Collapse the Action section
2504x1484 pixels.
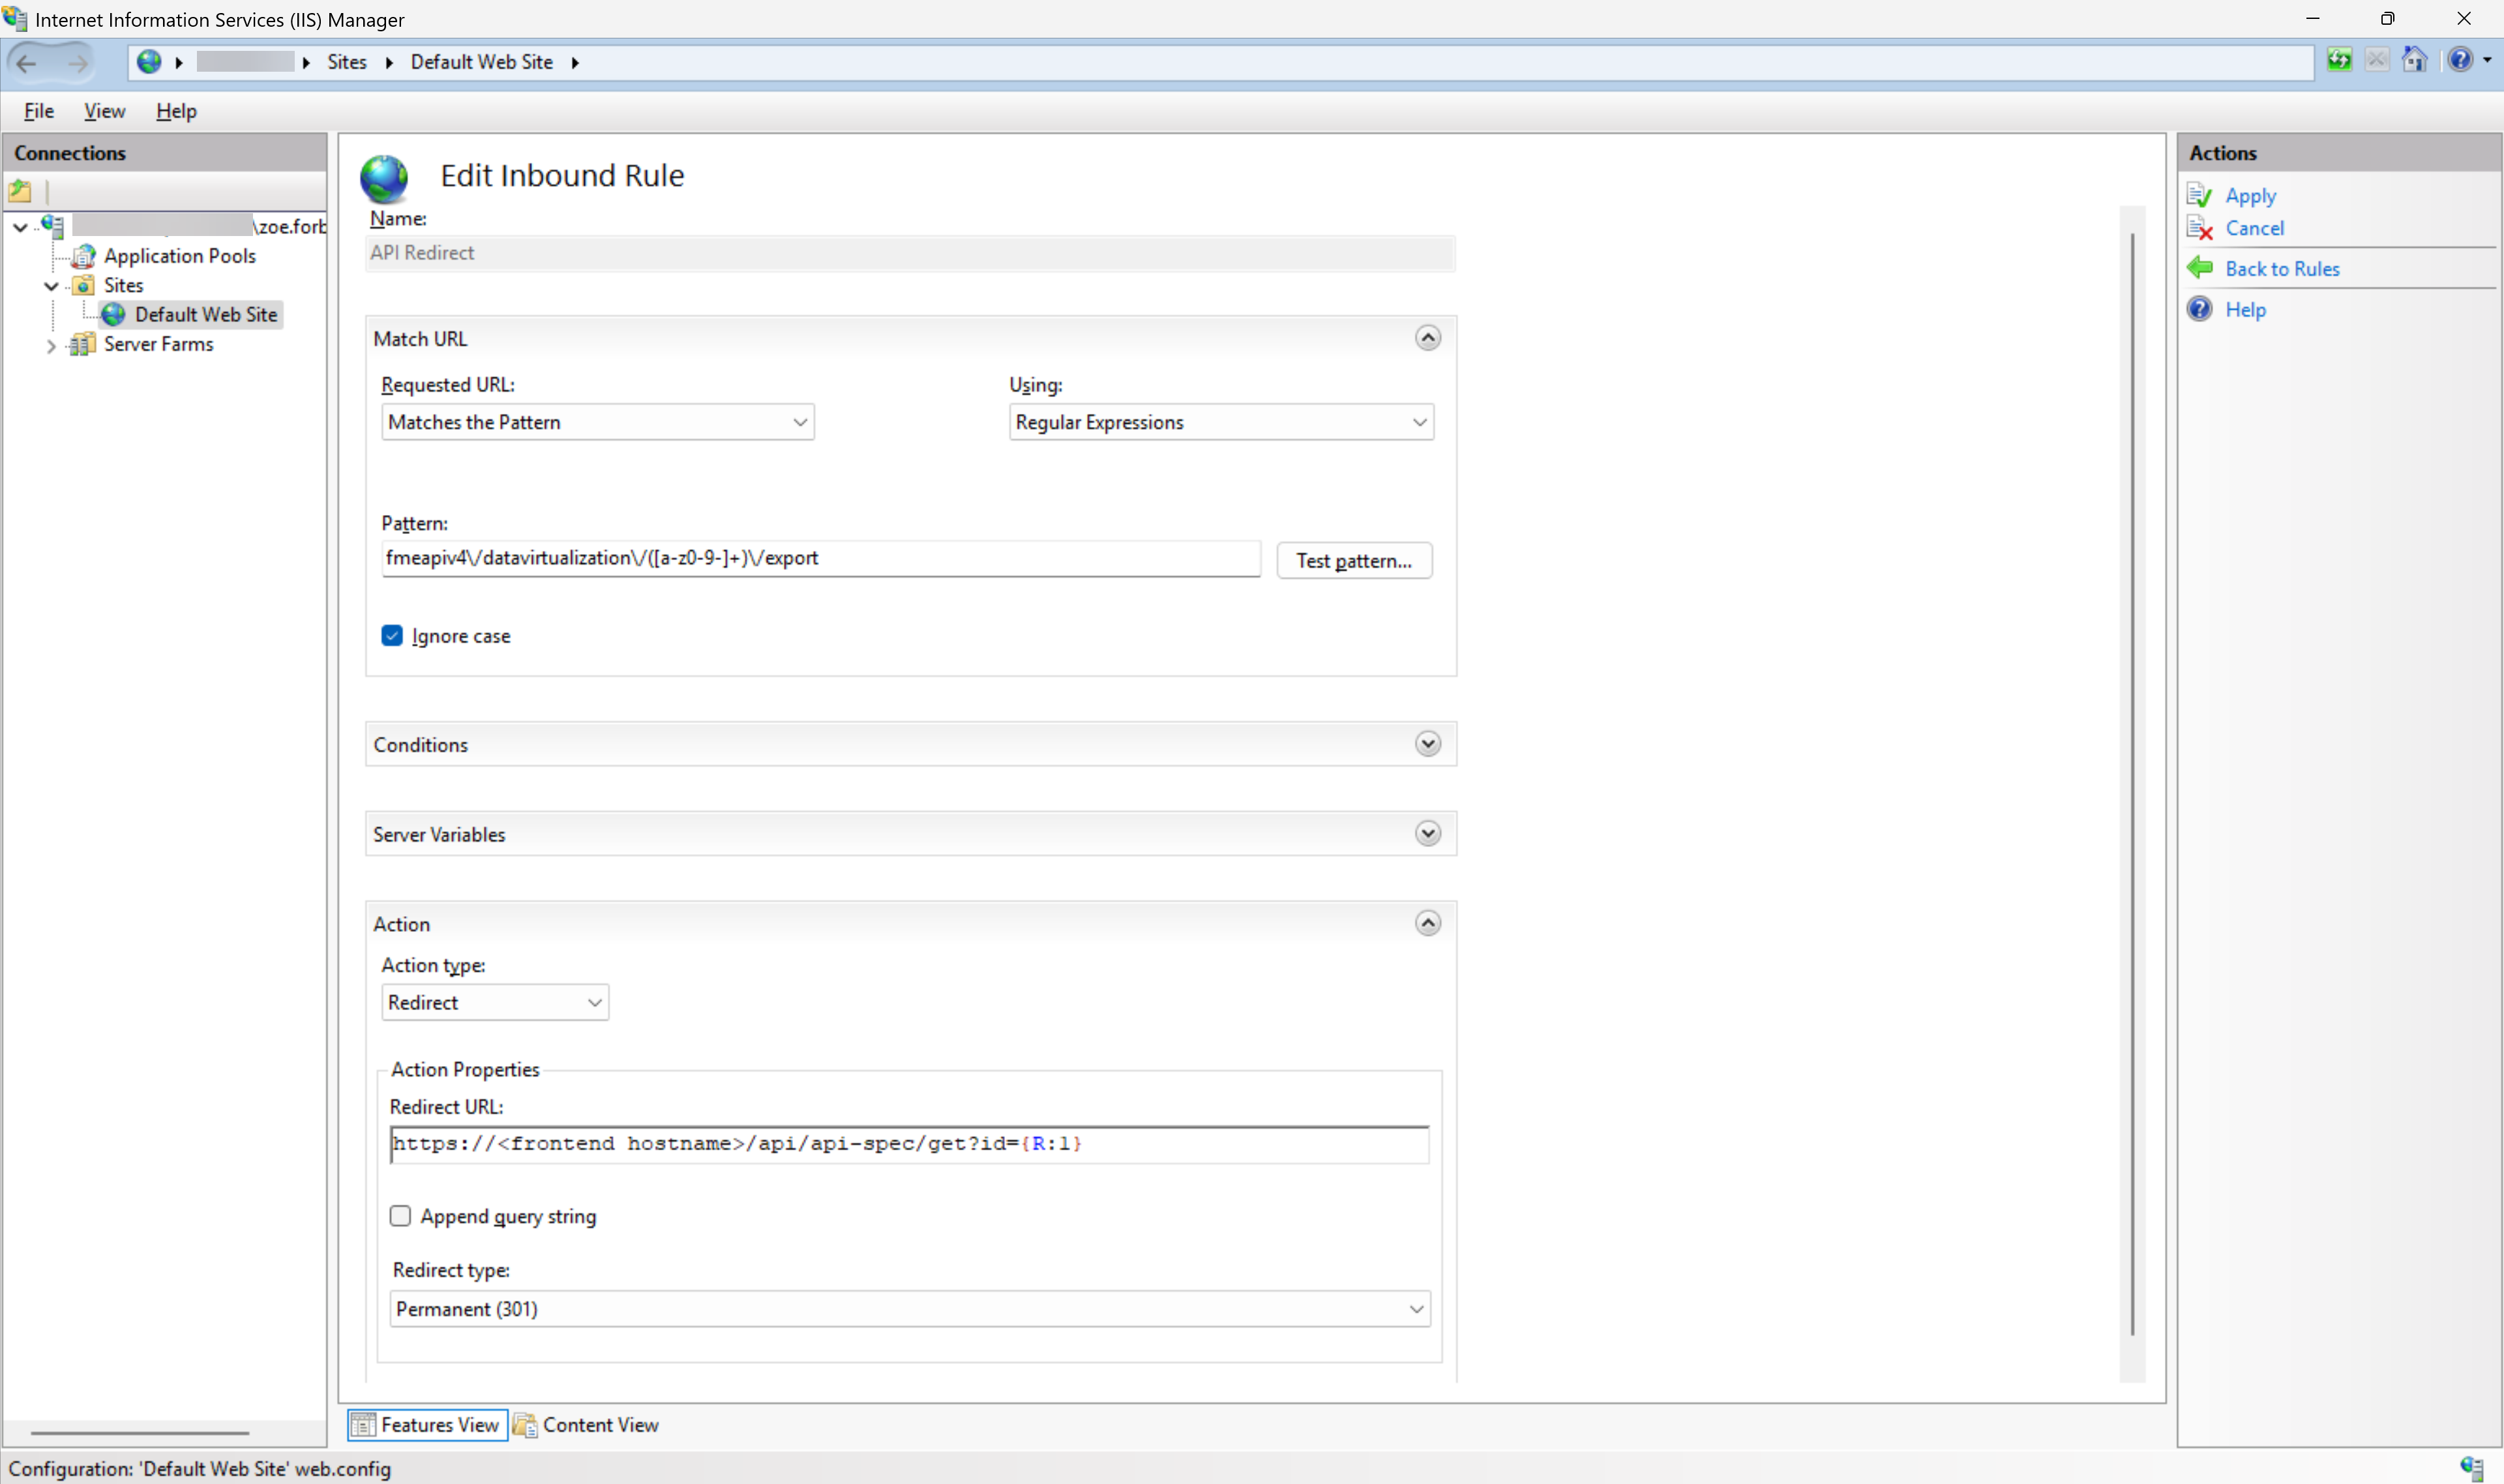click(x=1428, y=923)
